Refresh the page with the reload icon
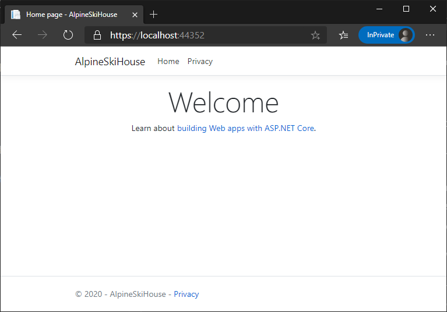Image resolution: width=447 pixels, height=312 pixels. pyautogui.click(x=68, y=35)
